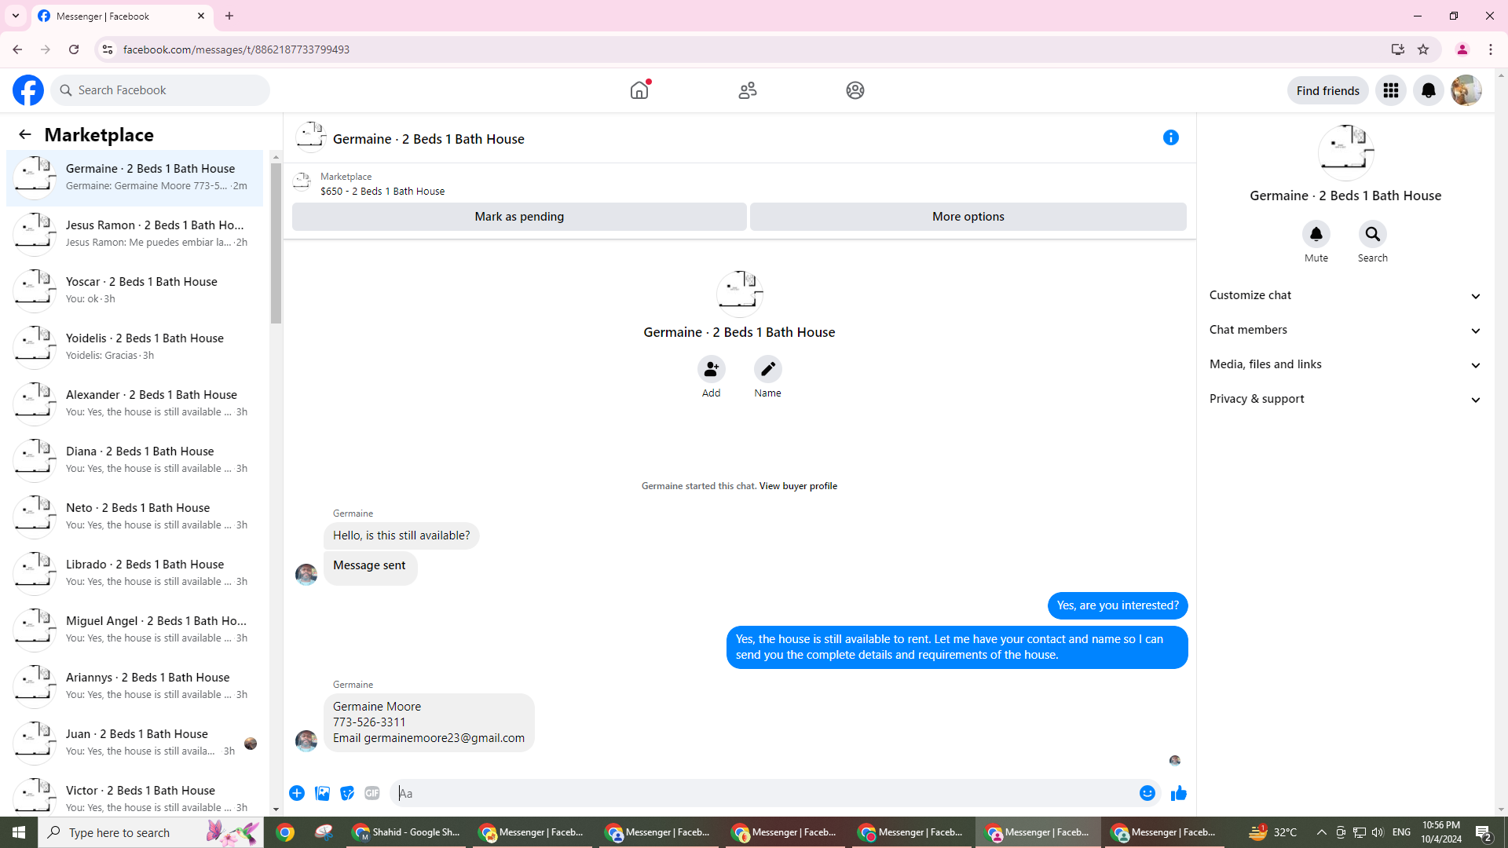Open the Jesus Ramon conversation
1508x848 pixels.
[x=135, y=233]
